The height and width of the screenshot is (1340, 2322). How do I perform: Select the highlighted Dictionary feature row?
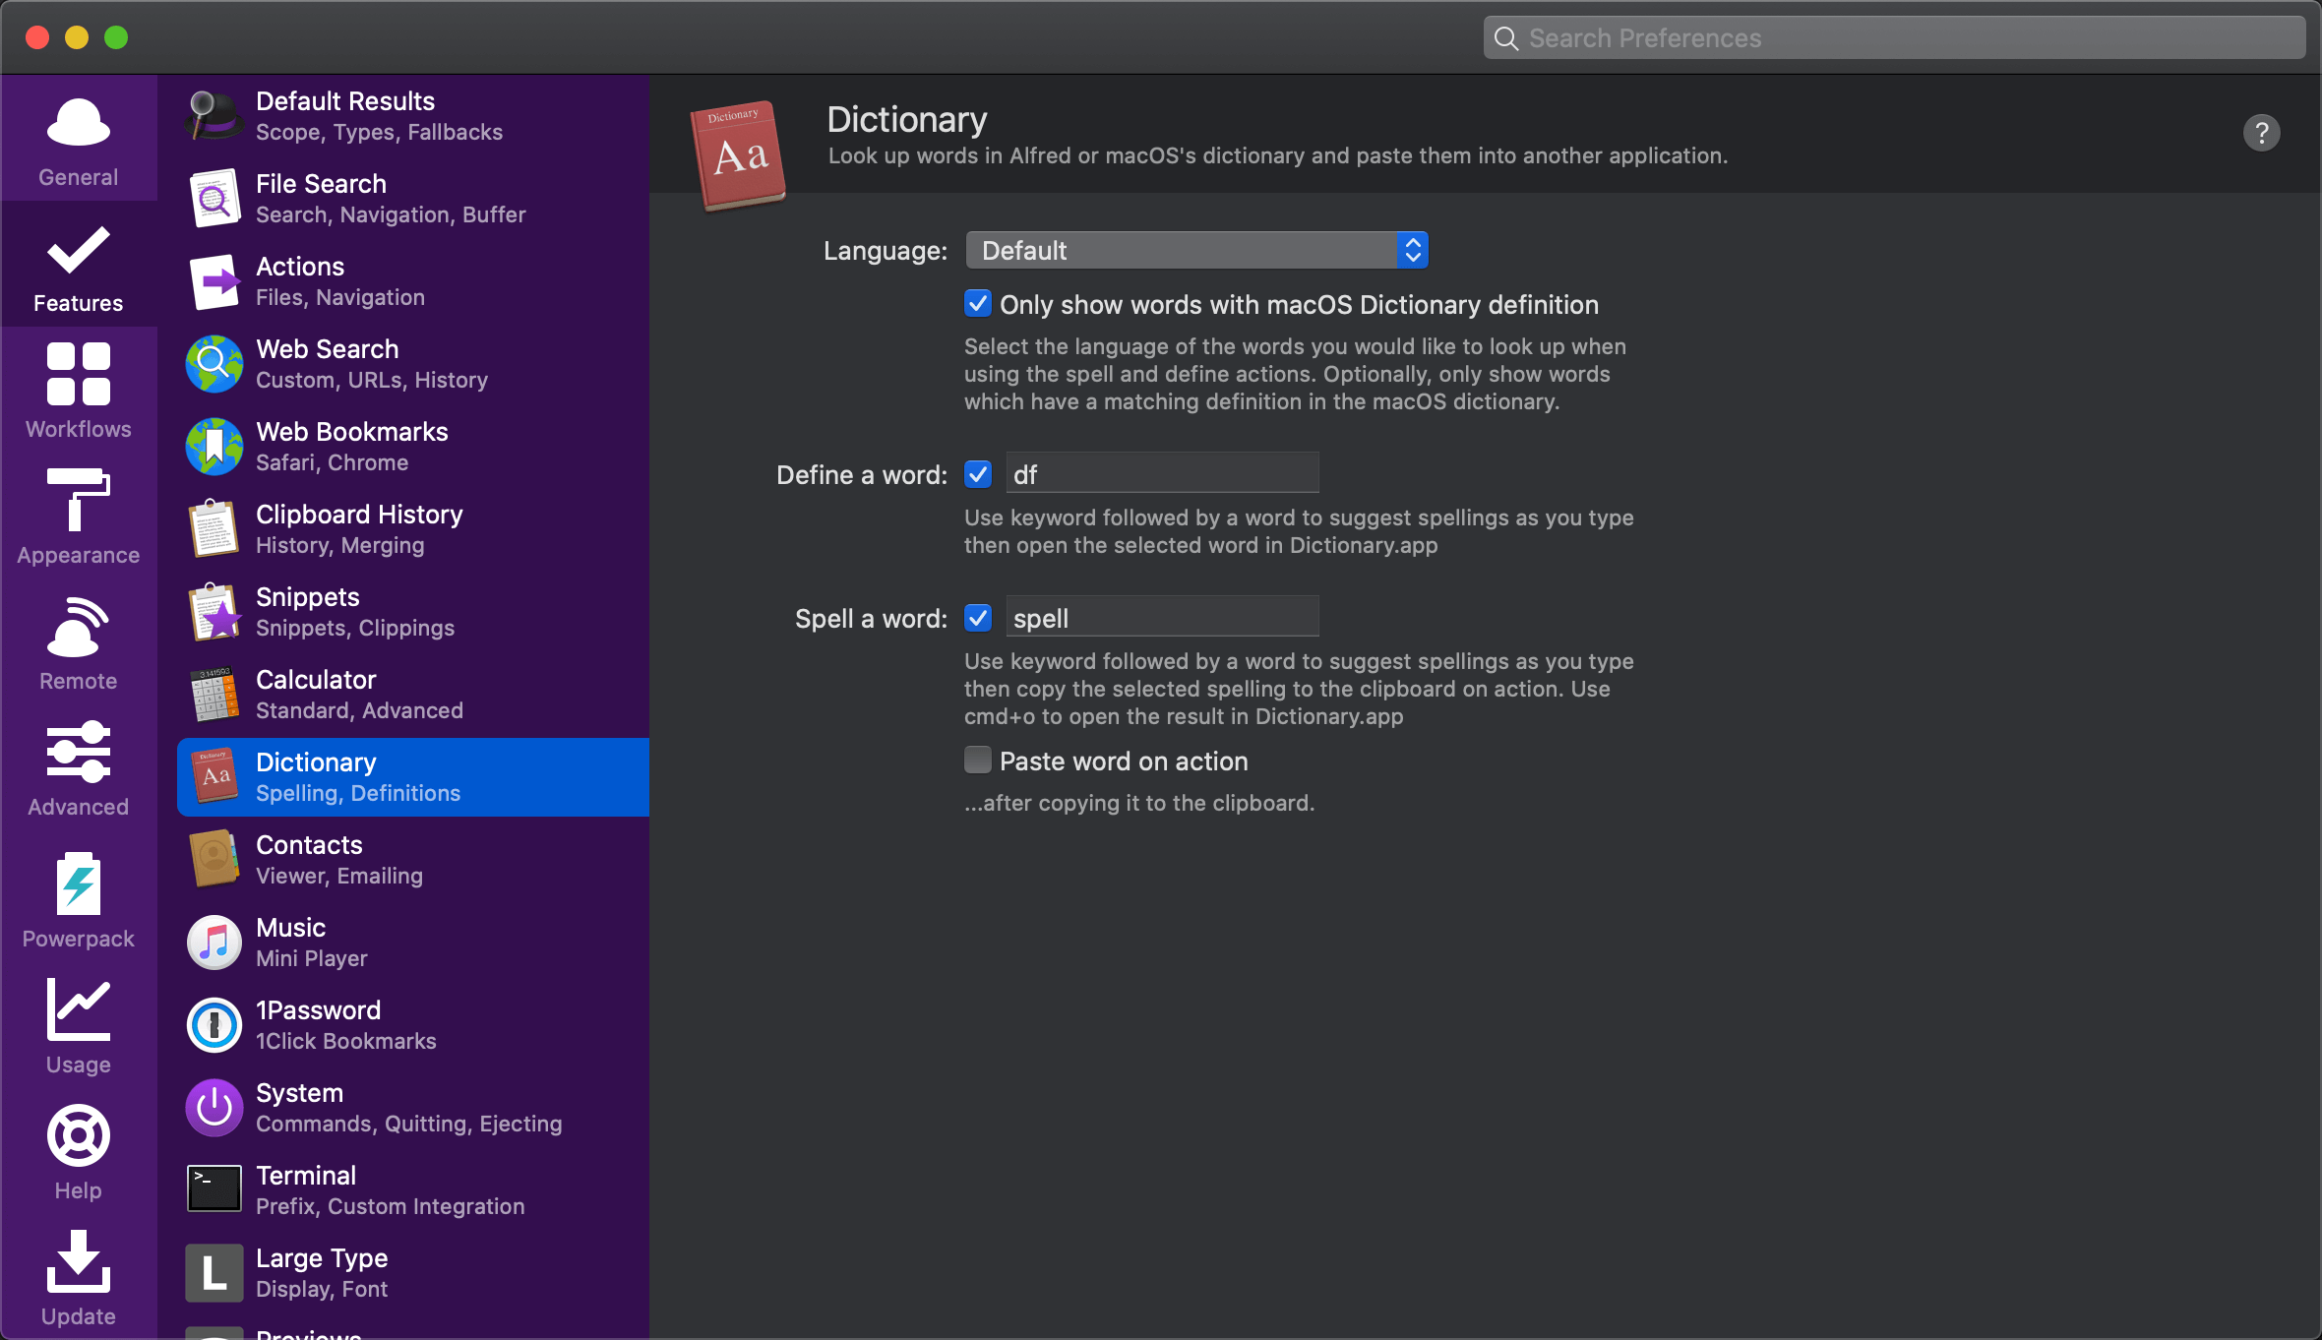tap(413, 777)
